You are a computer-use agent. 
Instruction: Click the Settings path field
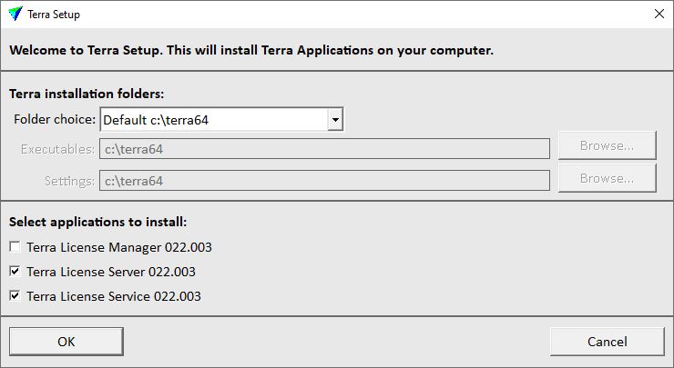click(324, 181)
